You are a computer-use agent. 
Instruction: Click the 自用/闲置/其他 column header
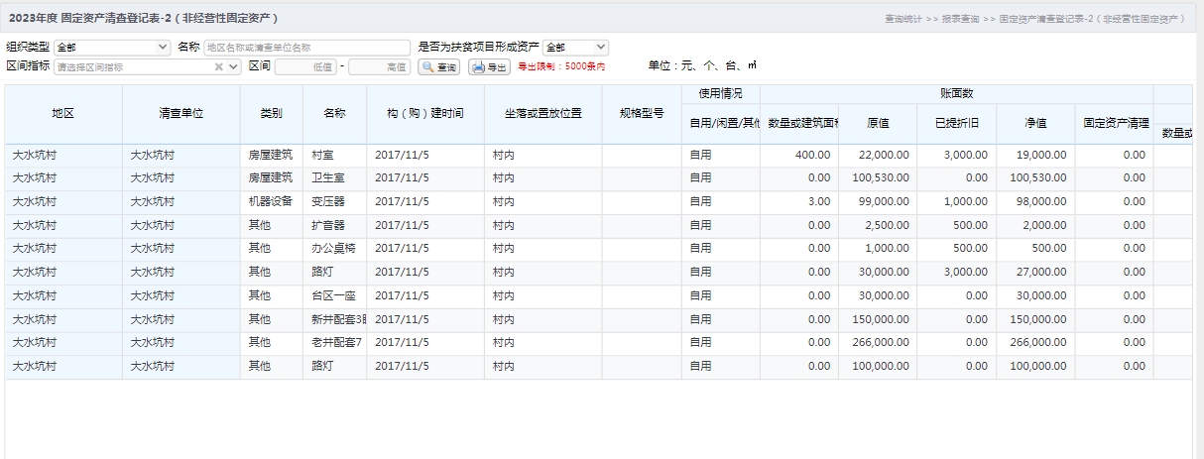[x=721, y=124]
